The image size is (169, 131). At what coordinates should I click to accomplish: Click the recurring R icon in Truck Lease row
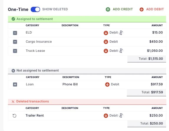tap(121, 51)
